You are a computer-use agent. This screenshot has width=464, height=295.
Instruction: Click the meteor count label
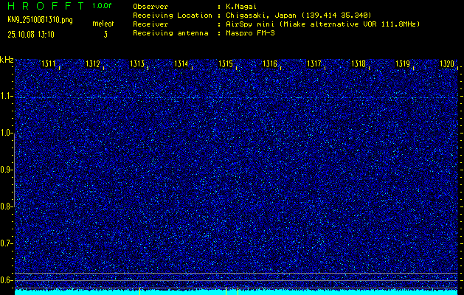coord(103,24)
